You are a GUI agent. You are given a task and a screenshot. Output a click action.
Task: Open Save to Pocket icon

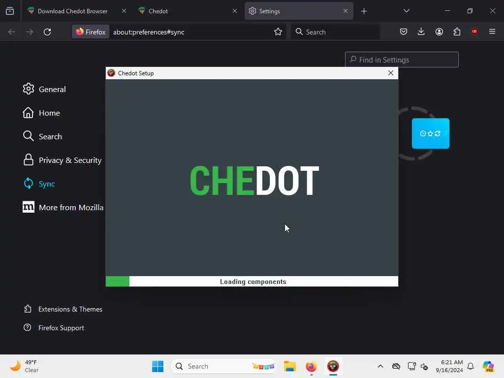click(404, 31)
